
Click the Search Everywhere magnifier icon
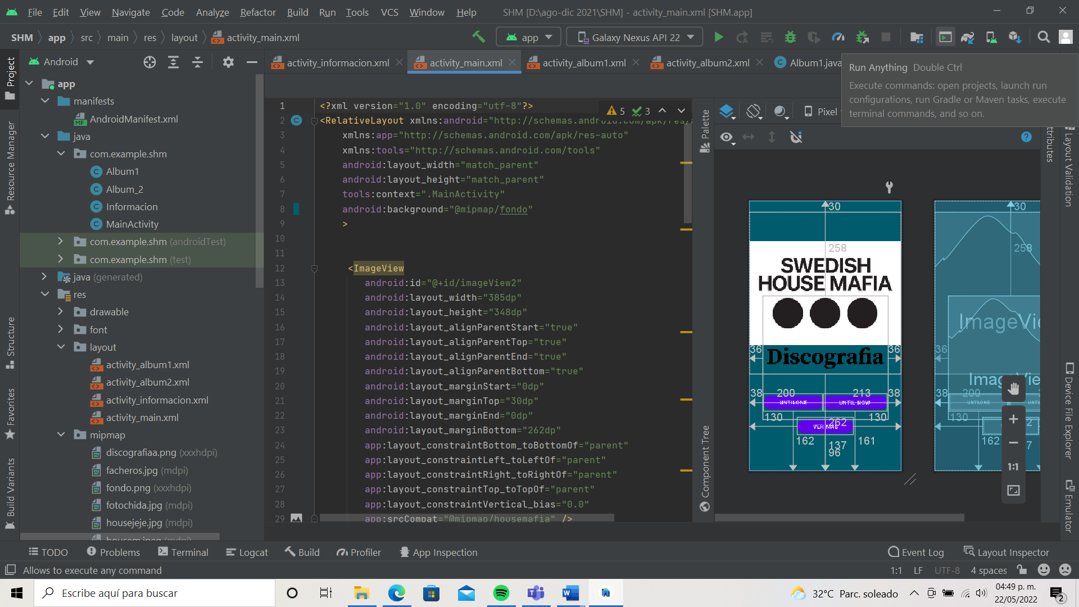pyautogui.click(x=1044, y=37)
